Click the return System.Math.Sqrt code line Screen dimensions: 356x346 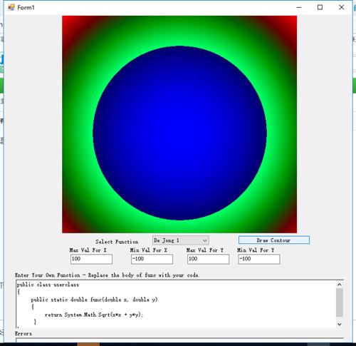pyautogui.click(x=94, y=315)
